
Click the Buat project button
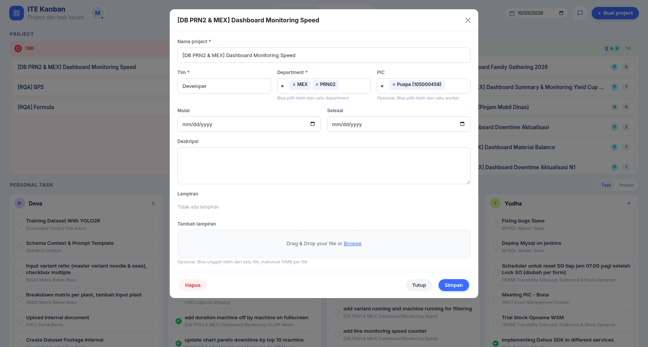point(615,13)
